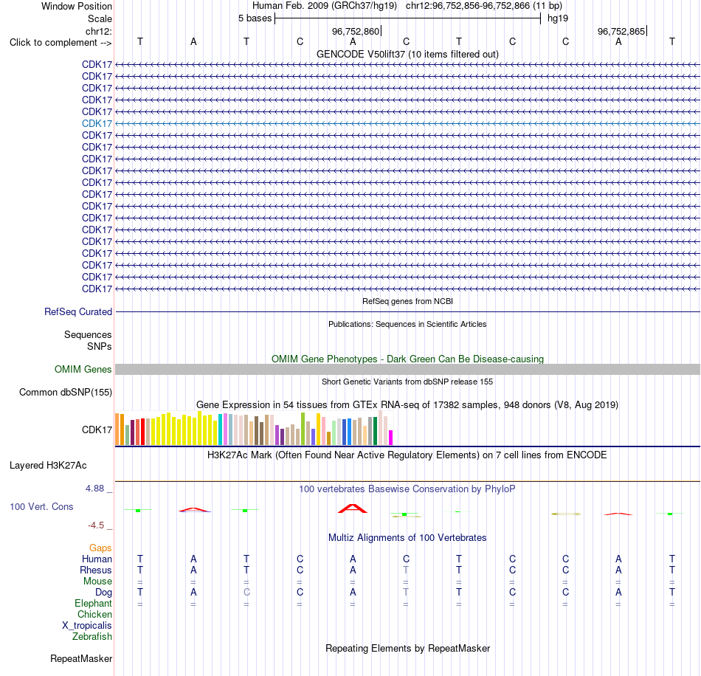Click the gray OMIM Genes bar
The image size is (701, 676).
pyautogui.click(x=407, y=369)
